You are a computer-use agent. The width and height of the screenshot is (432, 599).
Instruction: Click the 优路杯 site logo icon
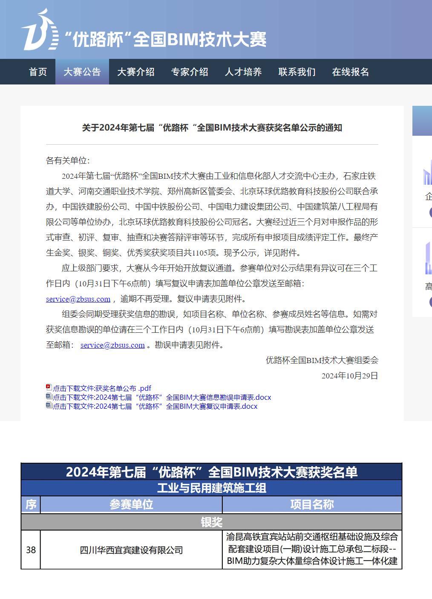pos(40,30)
